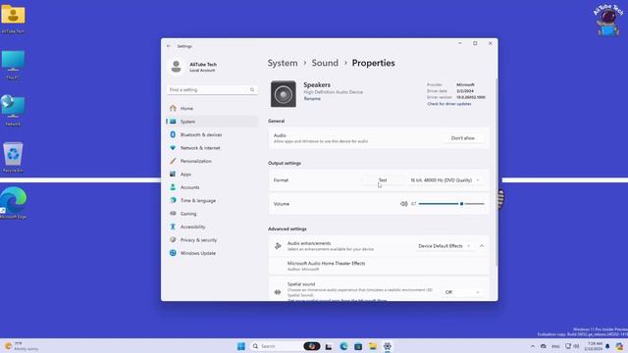
Task: Open the Windows Start menu
Action: (241, 346)
